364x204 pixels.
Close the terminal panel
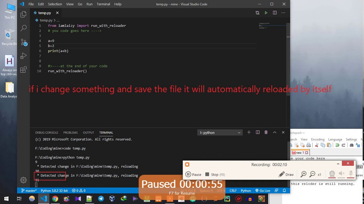point(283,132)
